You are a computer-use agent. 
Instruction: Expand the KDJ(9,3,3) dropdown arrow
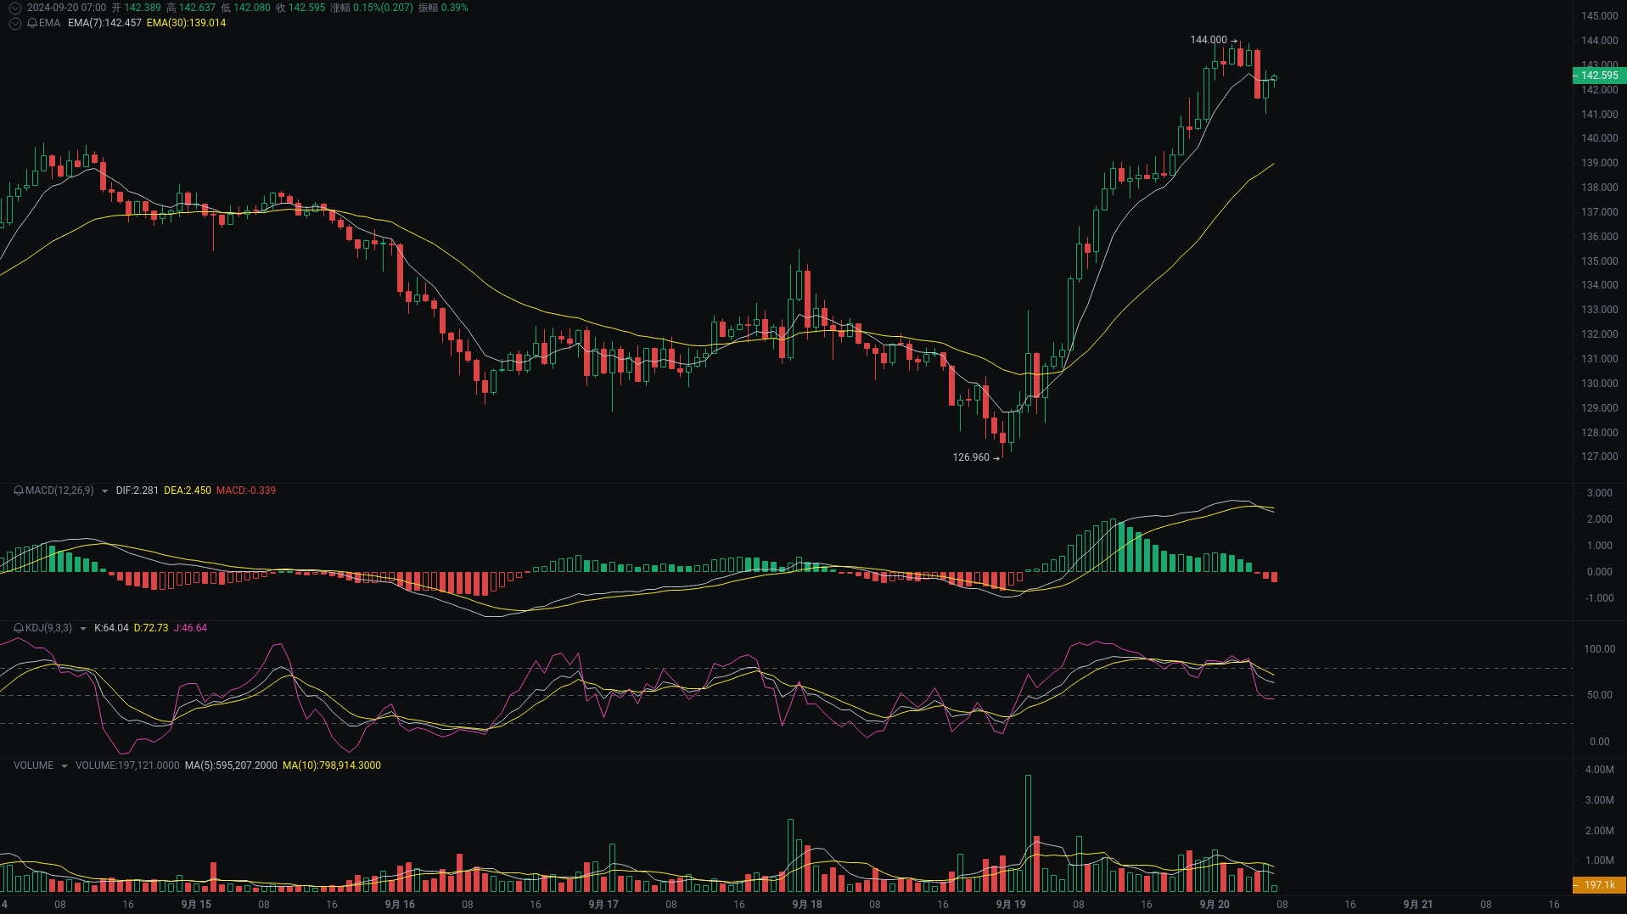(x=82, y=628)
